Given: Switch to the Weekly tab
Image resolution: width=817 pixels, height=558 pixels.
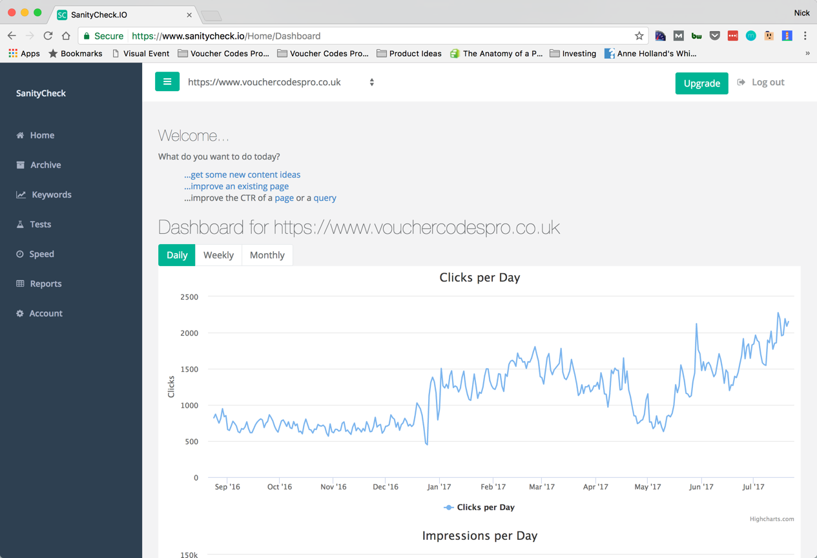Looking at the screenshot, I should [x=218, y=255].
